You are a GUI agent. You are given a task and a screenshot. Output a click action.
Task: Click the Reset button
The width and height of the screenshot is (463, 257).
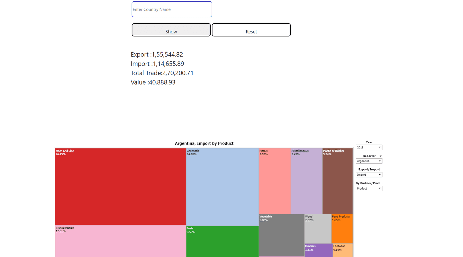tap(251, 30)
